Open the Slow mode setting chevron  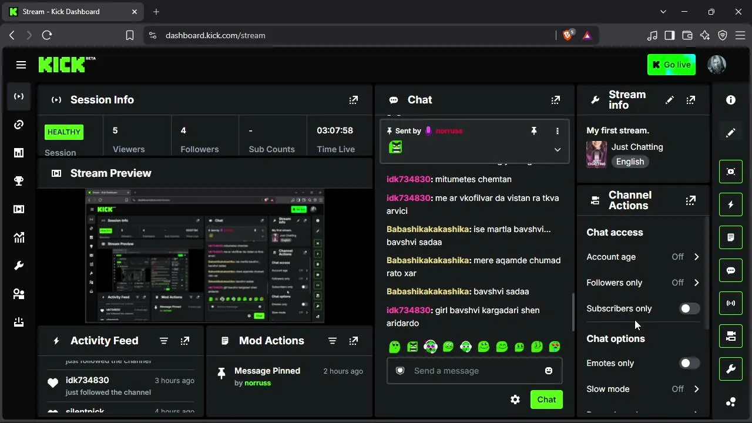[697, 389]
